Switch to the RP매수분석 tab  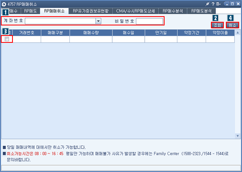click(173, 11)
